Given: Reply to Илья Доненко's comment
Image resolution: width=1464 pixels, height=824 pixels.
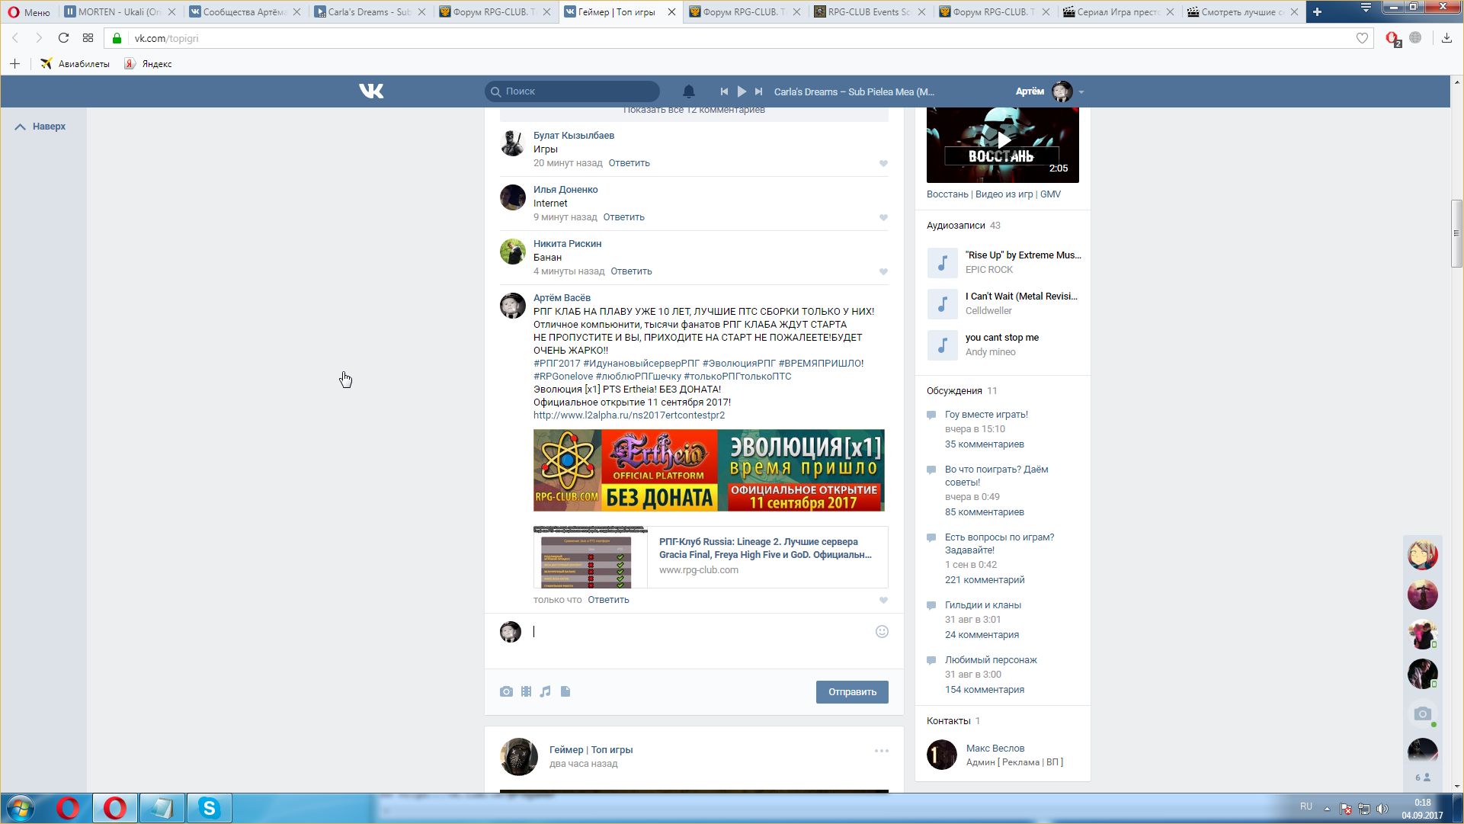Looking at the screenshot, I should (623, 217).
